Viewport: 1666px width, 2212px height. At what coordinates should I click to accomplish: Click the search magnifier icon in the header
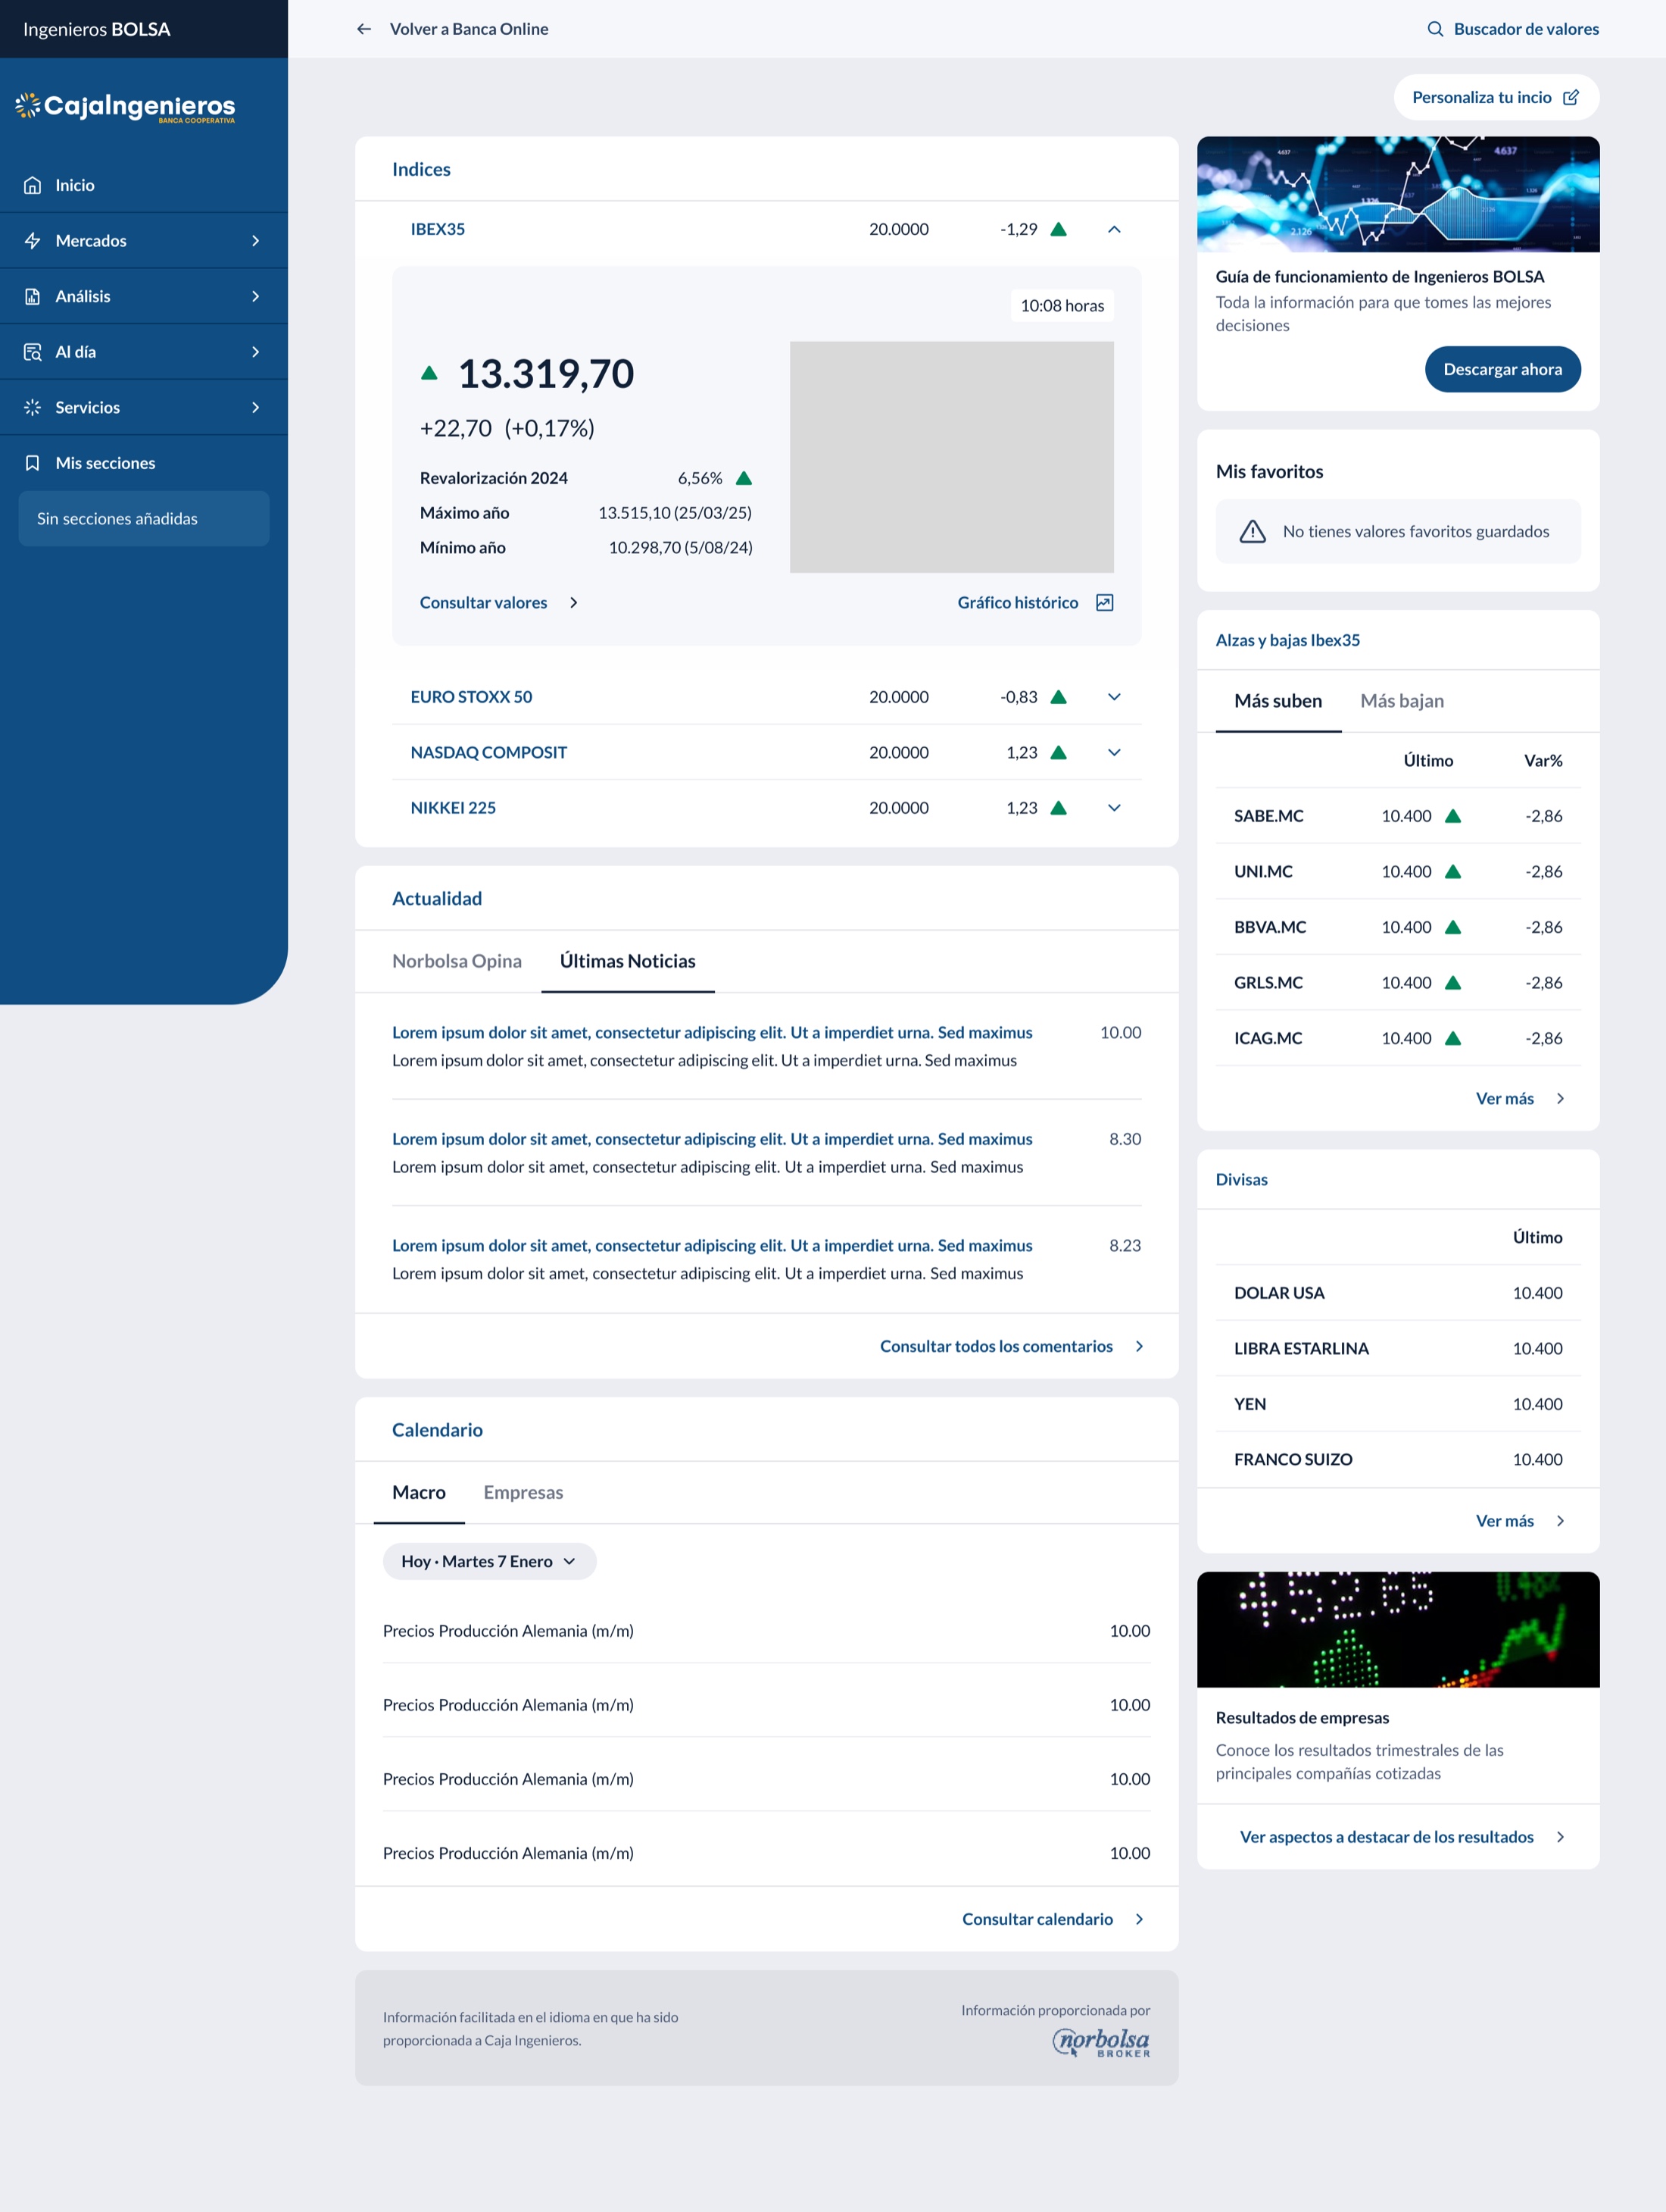(x=1435, y=29)
